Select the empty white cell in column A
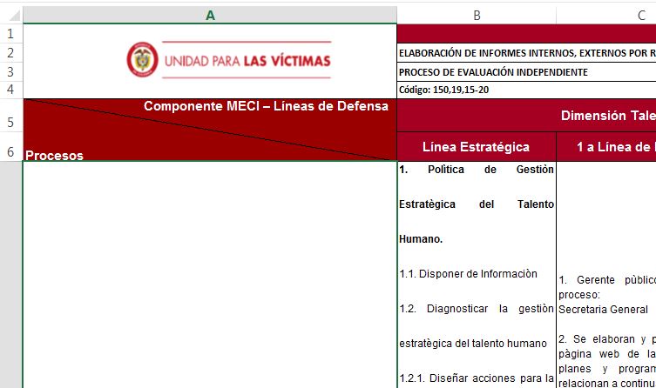Screen dimensions: 656x388 210,274
